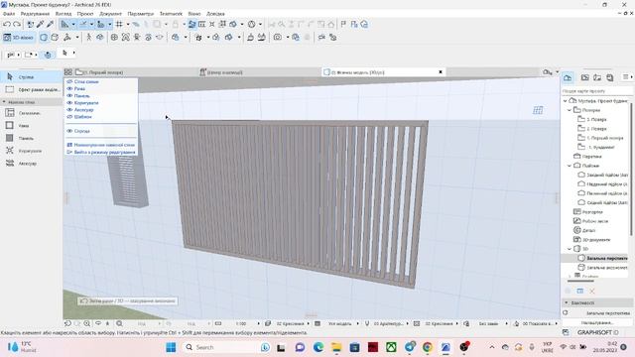This screenshot has width=635, height=357.
Task: Click the project map search field
Action: coord(597,91)
